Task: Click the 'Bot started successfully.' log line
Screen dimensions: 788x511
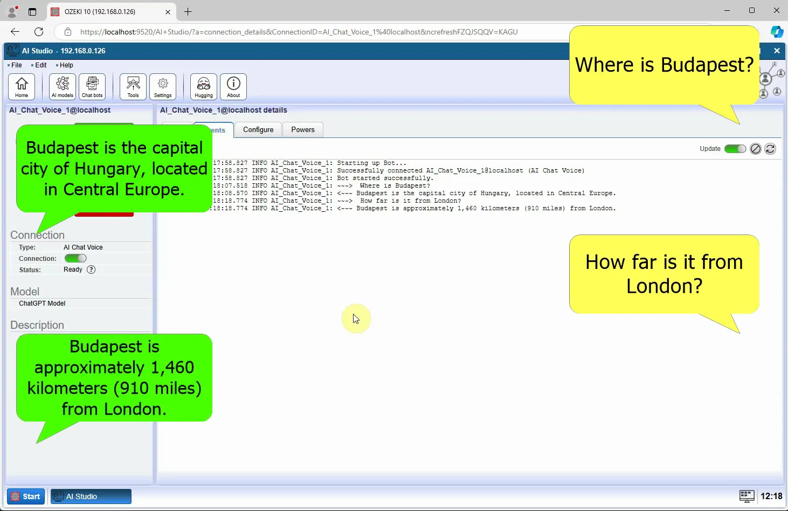Action: pyautogui.click(x=385, y=178)
